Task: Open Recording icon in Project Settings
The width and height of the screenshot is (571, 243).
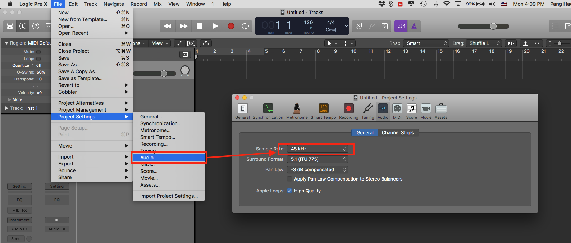Action: click(x=348, y=111)
